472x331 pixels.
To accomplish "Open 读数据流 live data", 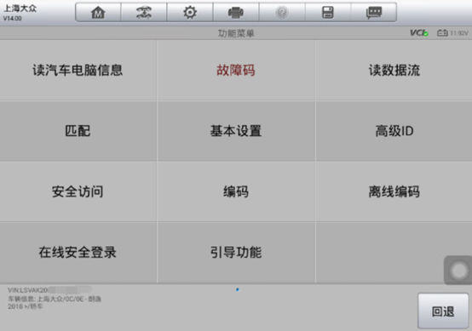I will coord(394,71).
